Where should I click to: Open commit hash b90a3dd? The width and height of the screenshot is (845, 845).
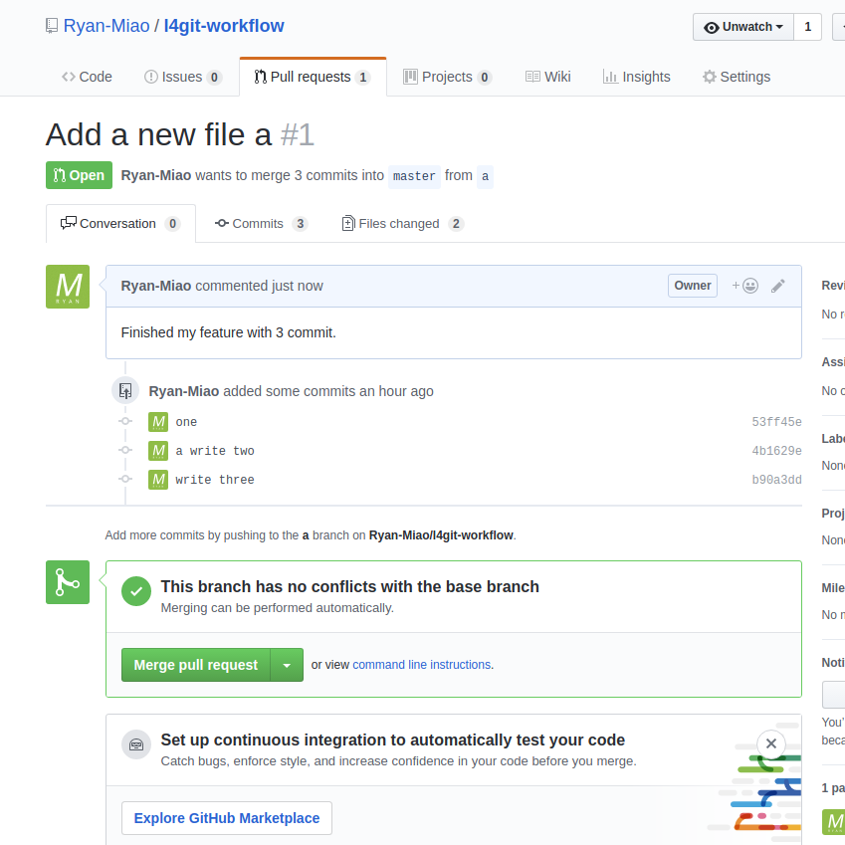(776, 480)
